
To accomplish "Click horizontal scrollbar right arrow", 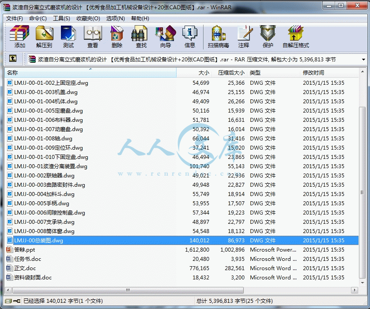I will click(354, 290).
